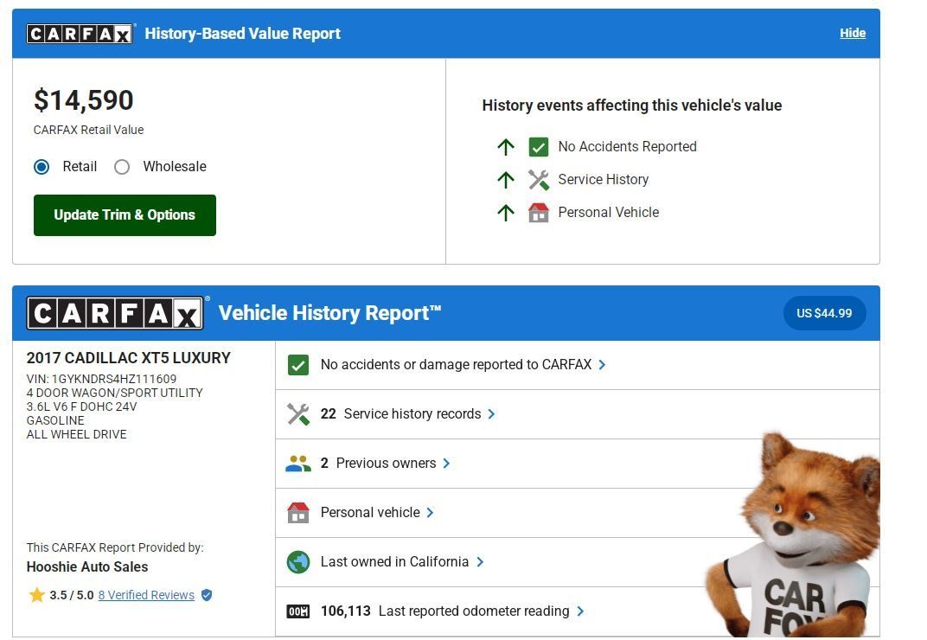This screenshot has width=927, height=640.
Task: Click the Hide link in the Value Report header
Action: tap(853, 33)
